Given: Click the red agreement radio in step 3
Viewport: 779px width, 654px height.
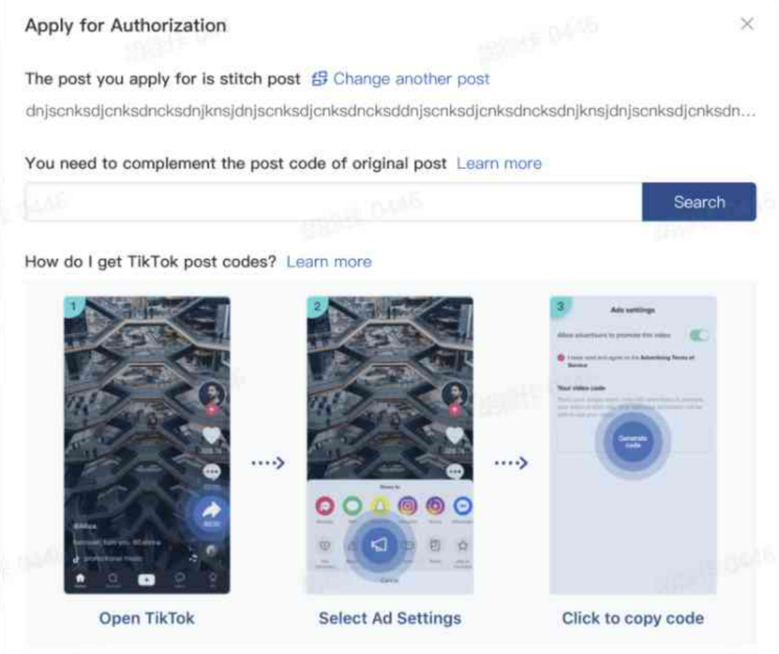Looking at the screenshot, I should coord(561,357).
